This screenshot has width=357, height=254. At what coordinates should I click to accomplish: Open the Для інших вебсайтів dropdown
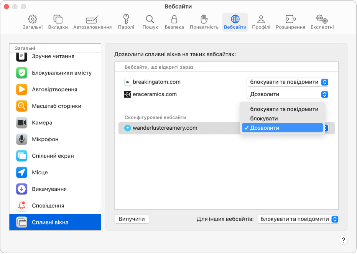tap(298, 219)
